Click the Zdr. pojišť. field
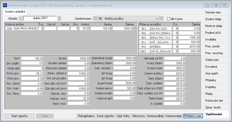 click(32, 63)
